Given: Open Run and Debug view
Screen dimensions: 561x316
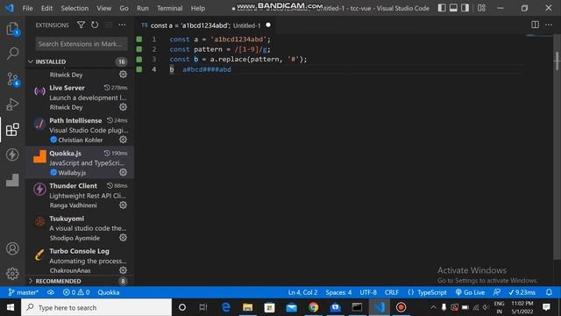Looking at the screenshot, I should pyautogui.click(x=12, y=104).
